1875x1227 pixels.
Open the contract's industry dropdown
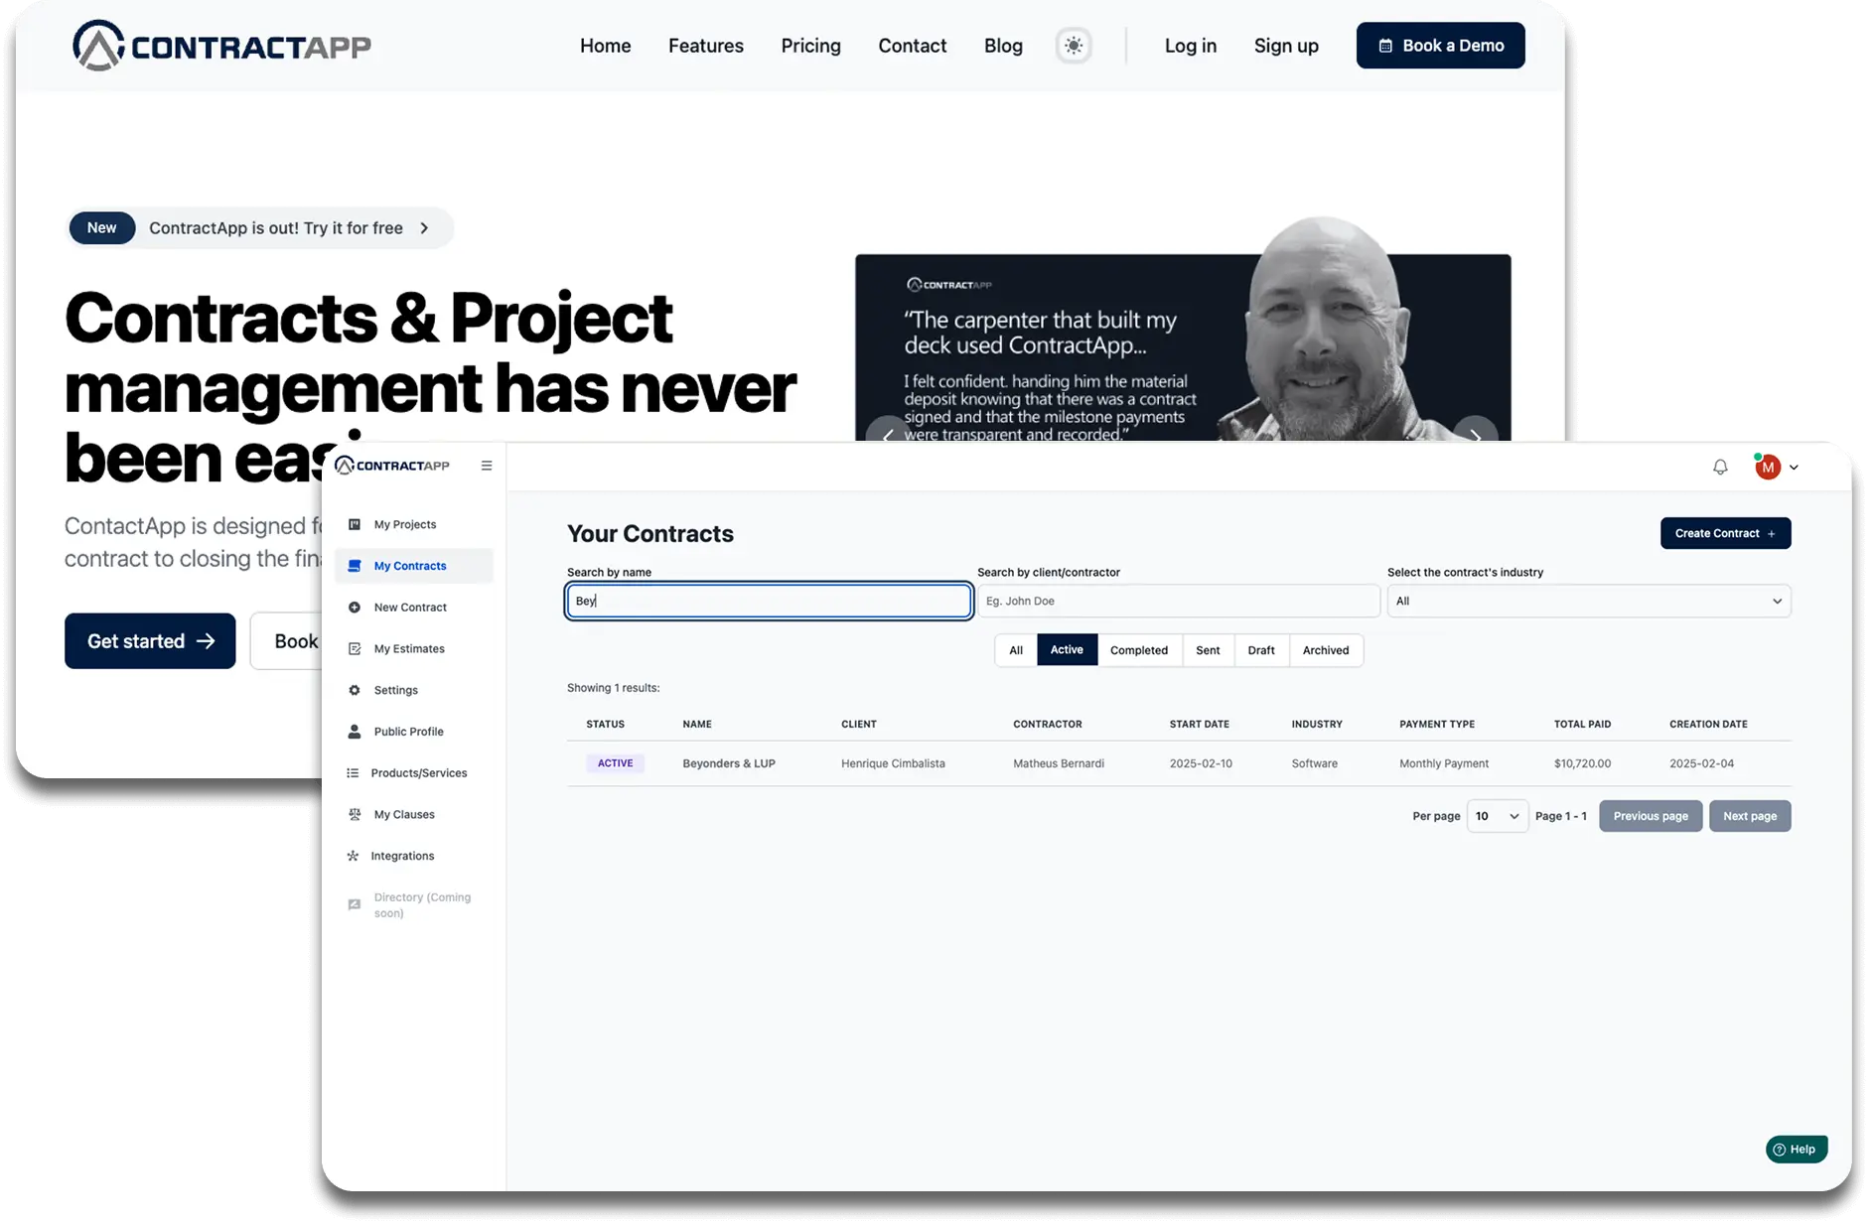[1589, 601]
